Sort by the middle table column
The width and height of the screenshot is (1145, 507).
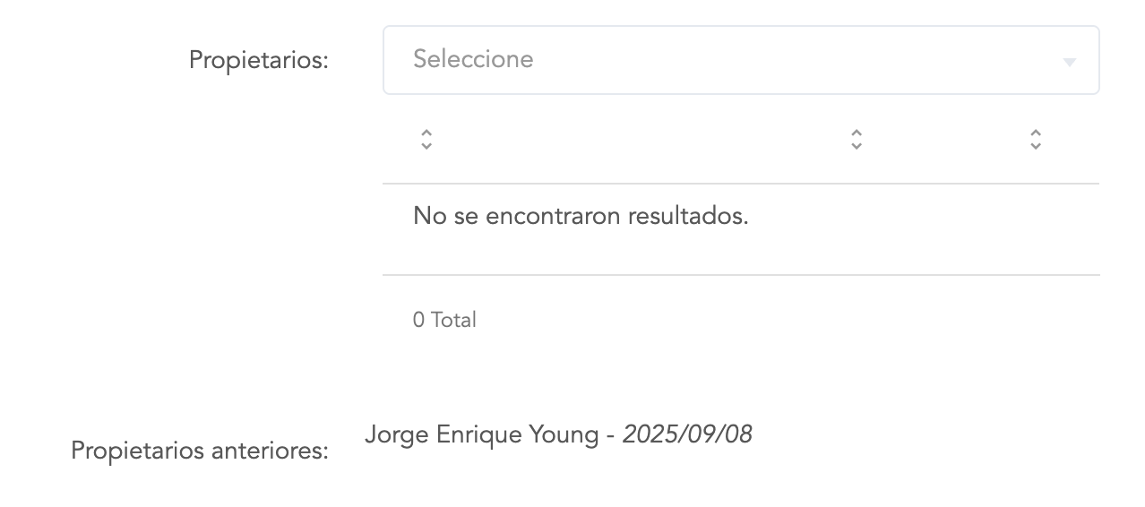click(x=857, y=139)
